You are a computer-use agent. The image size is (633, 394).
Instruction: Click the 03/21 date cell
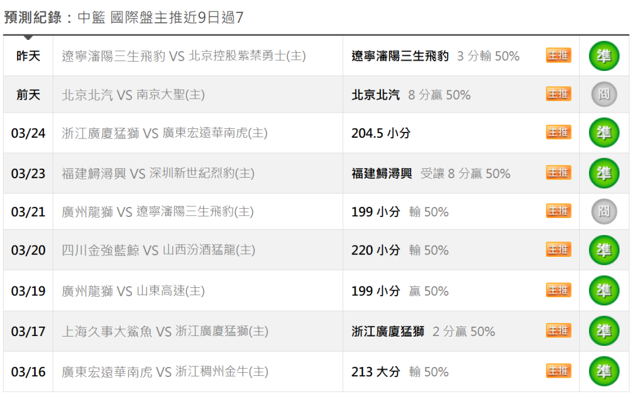pos(28,212)
